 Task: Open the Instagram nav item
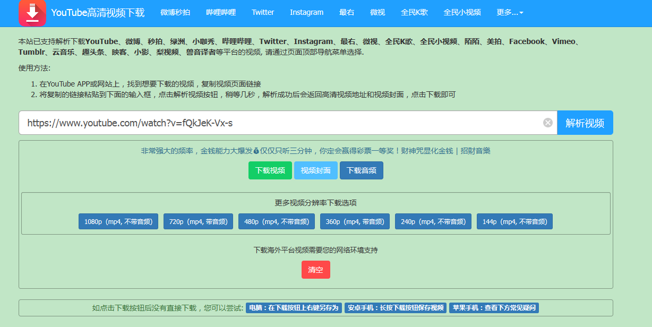coord(306,12)
